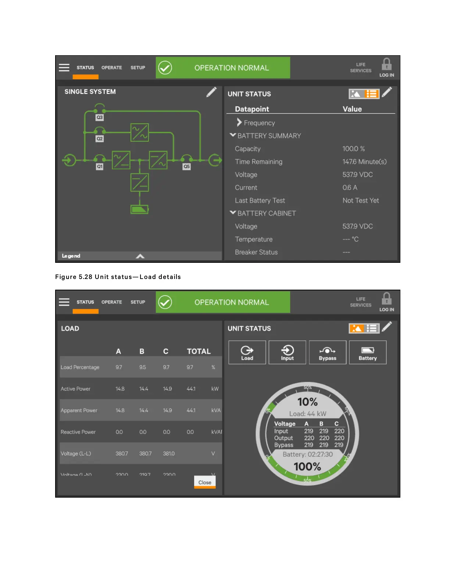Click the bypass static switch block near Q2
The height and width of the screenshot is (583, 450).
(x=140, y=132)
